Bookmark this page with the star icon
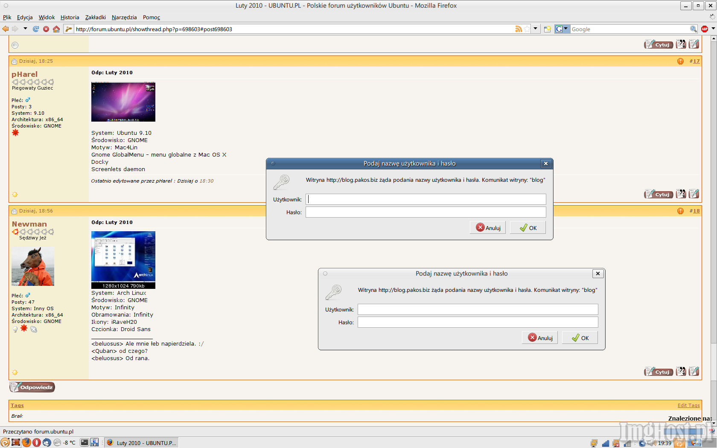Image resolution: width=717 pixels, height=448 pixels. click(527, 29)
